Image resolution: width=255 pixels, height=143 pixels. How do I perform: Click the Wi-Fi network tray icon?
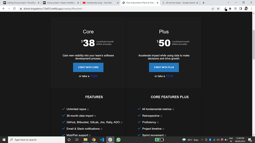[x=214, y=140]
